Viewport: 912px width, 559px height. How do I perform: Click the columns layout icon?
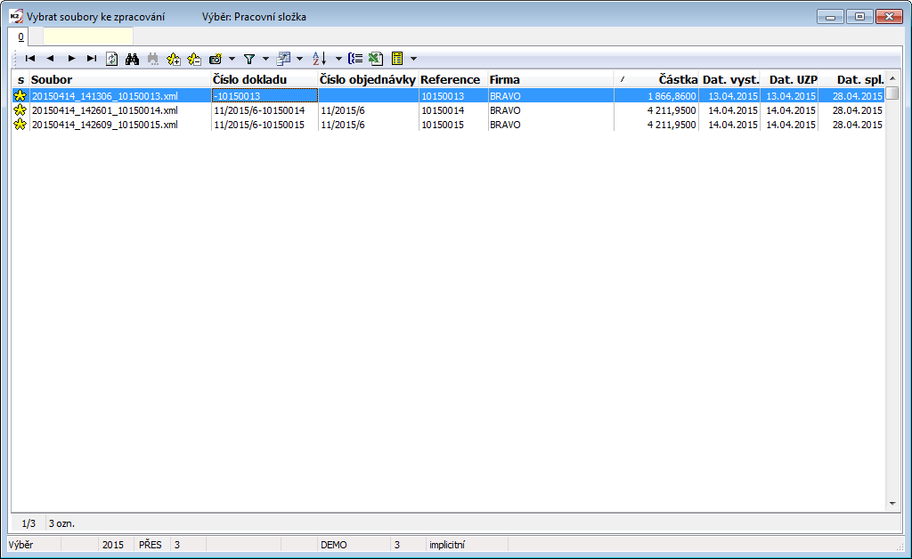pos(283,59)
